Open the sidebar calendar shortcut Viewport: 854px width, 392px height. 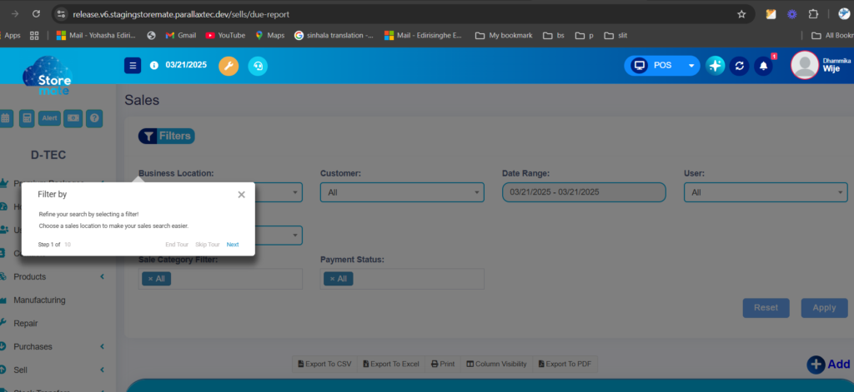(x=6, y=118)
